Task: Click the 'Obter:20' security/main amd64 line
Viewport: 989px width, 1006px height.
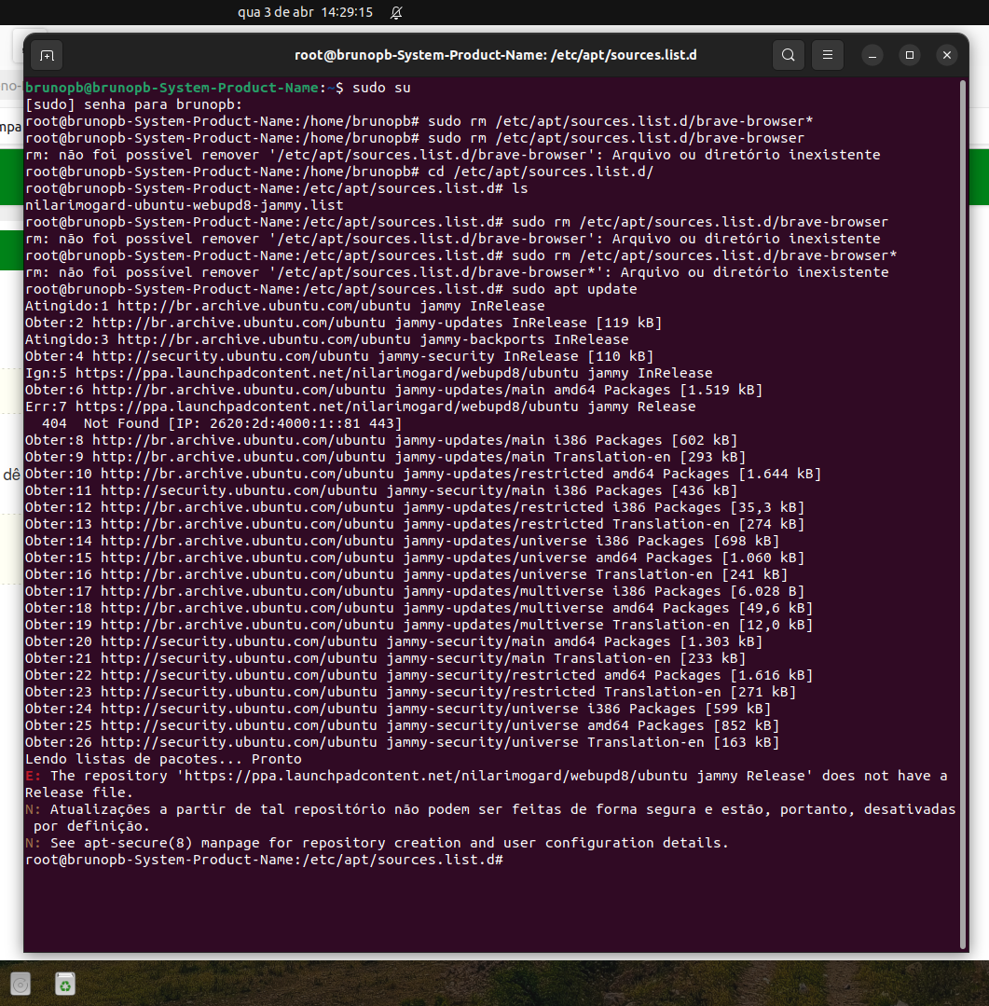Action: [x=393, y=641]
